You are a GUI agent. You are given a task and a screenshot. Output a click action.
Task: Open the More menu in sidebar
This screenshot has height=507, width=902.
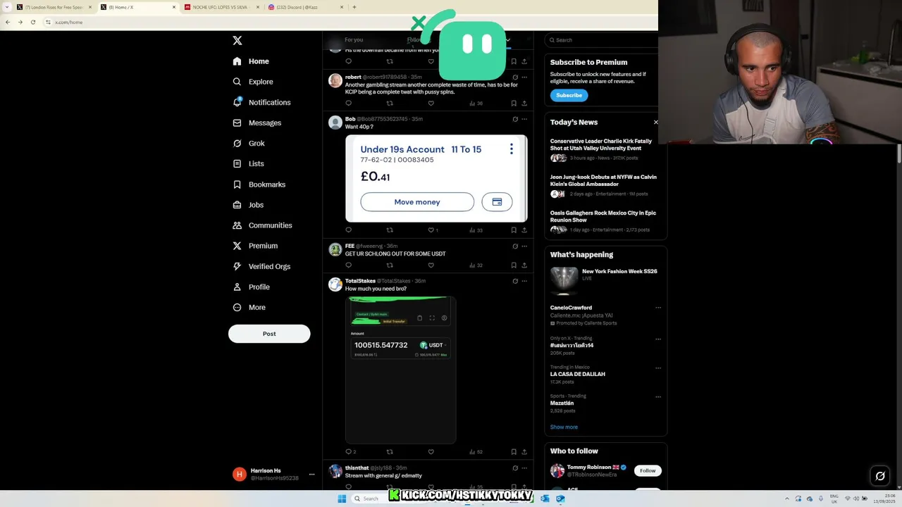pyautogui.click(x=249, y=308)
